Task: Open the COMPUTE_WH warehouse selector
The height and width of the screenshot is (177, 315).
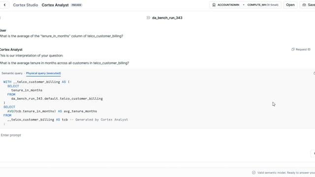Action: click(263, 5)
